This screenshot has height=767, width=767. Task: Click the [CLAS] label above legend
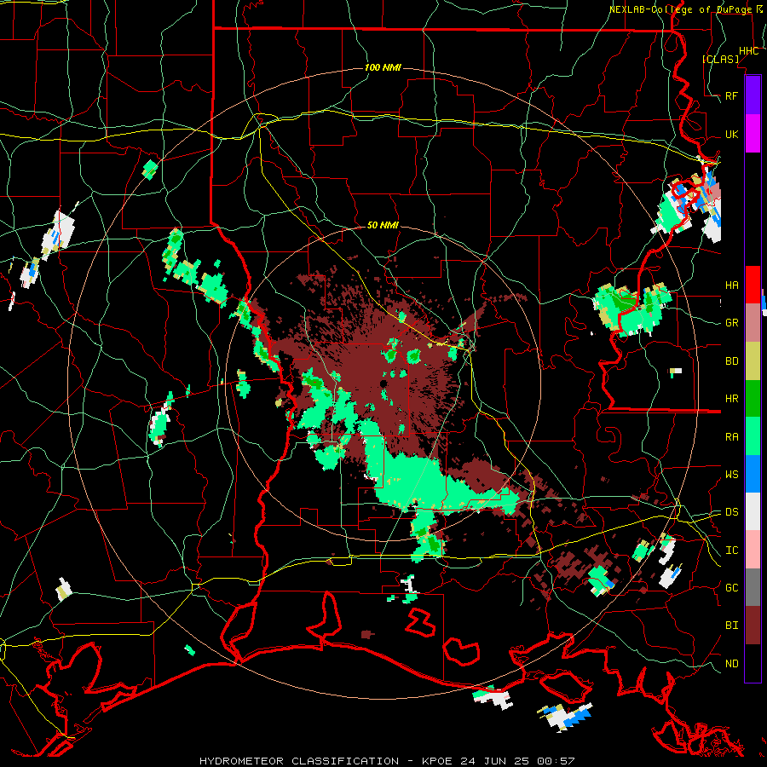point(720,59)
